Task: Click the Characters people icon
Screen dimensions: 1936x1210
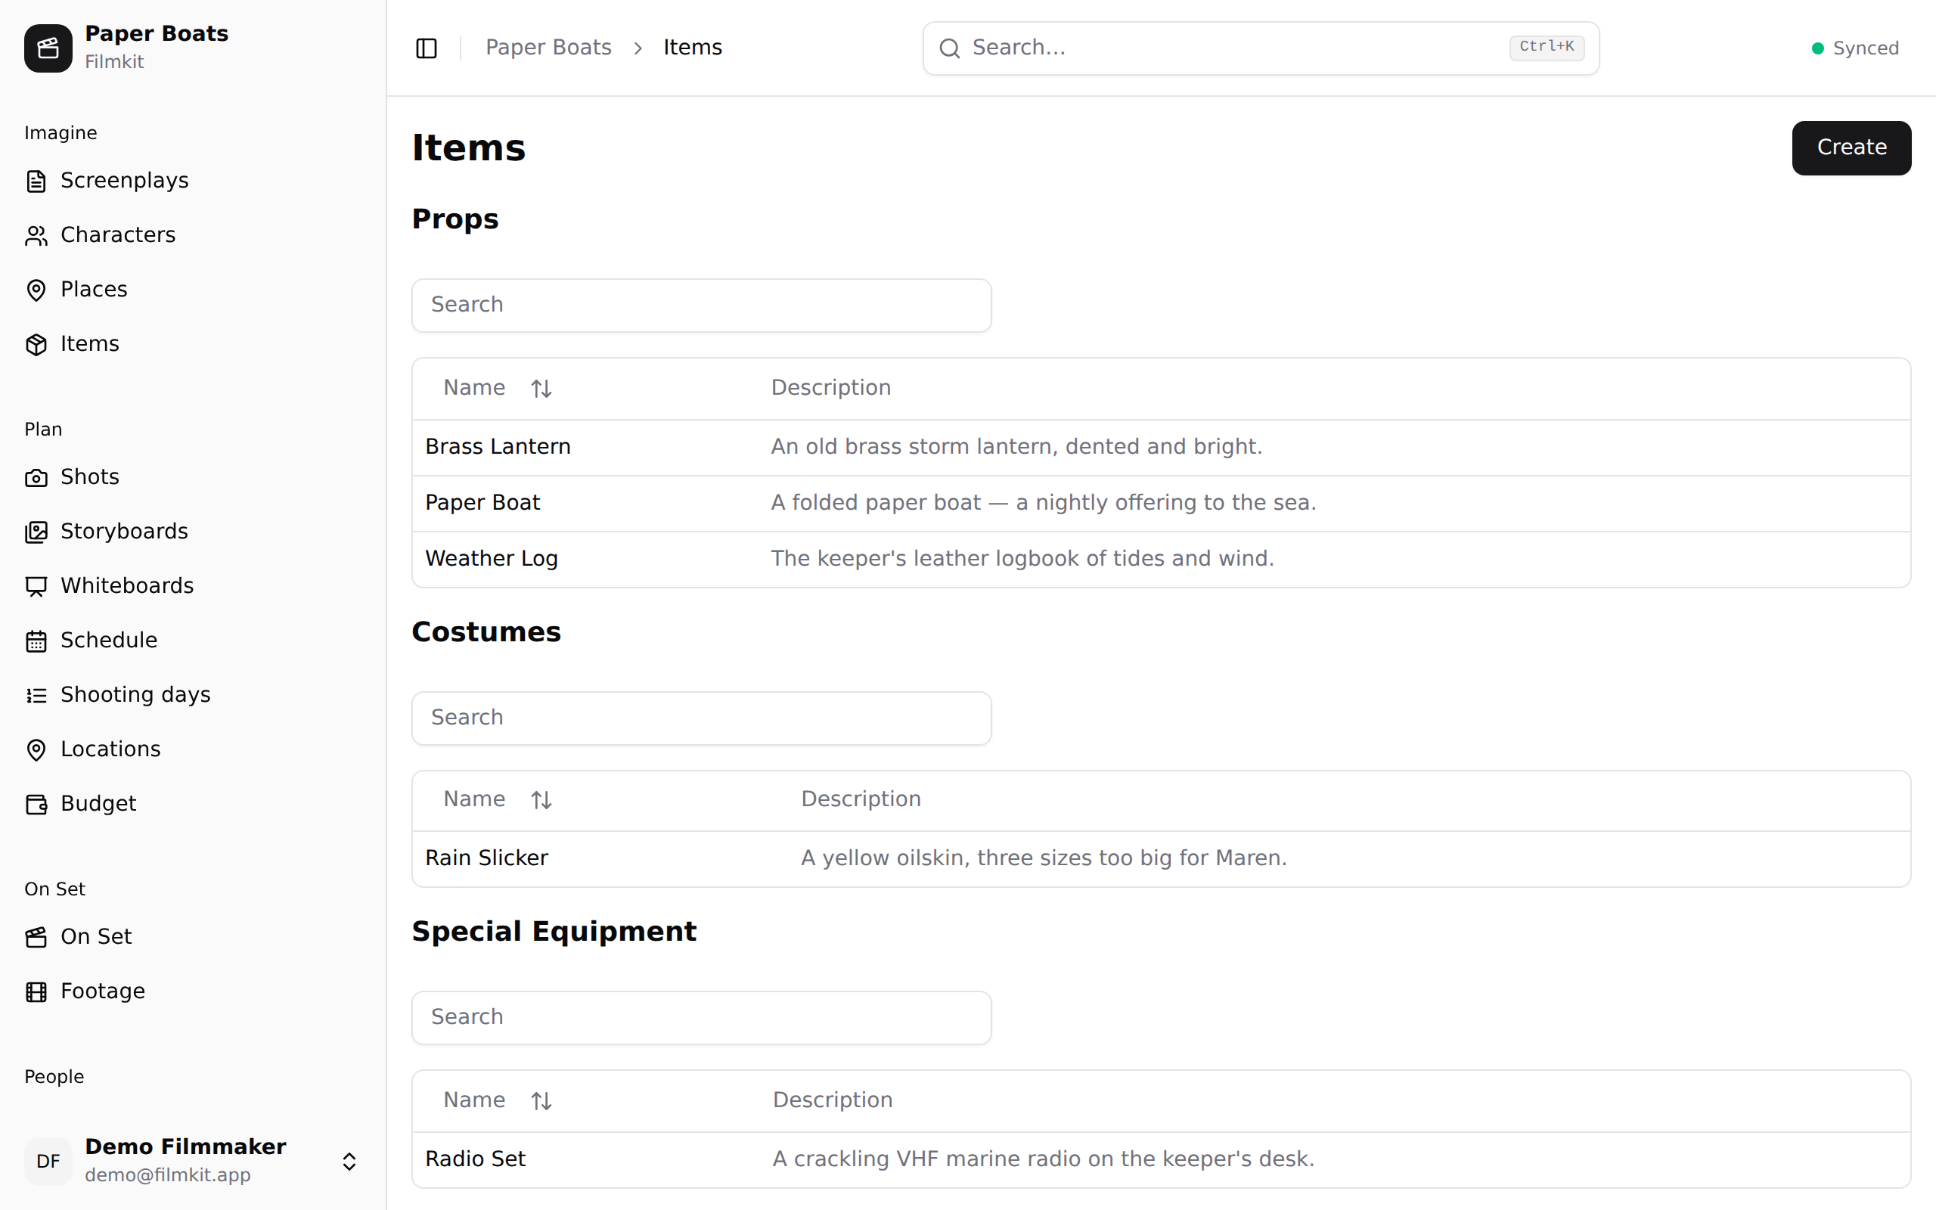Action: coord(36,236)
